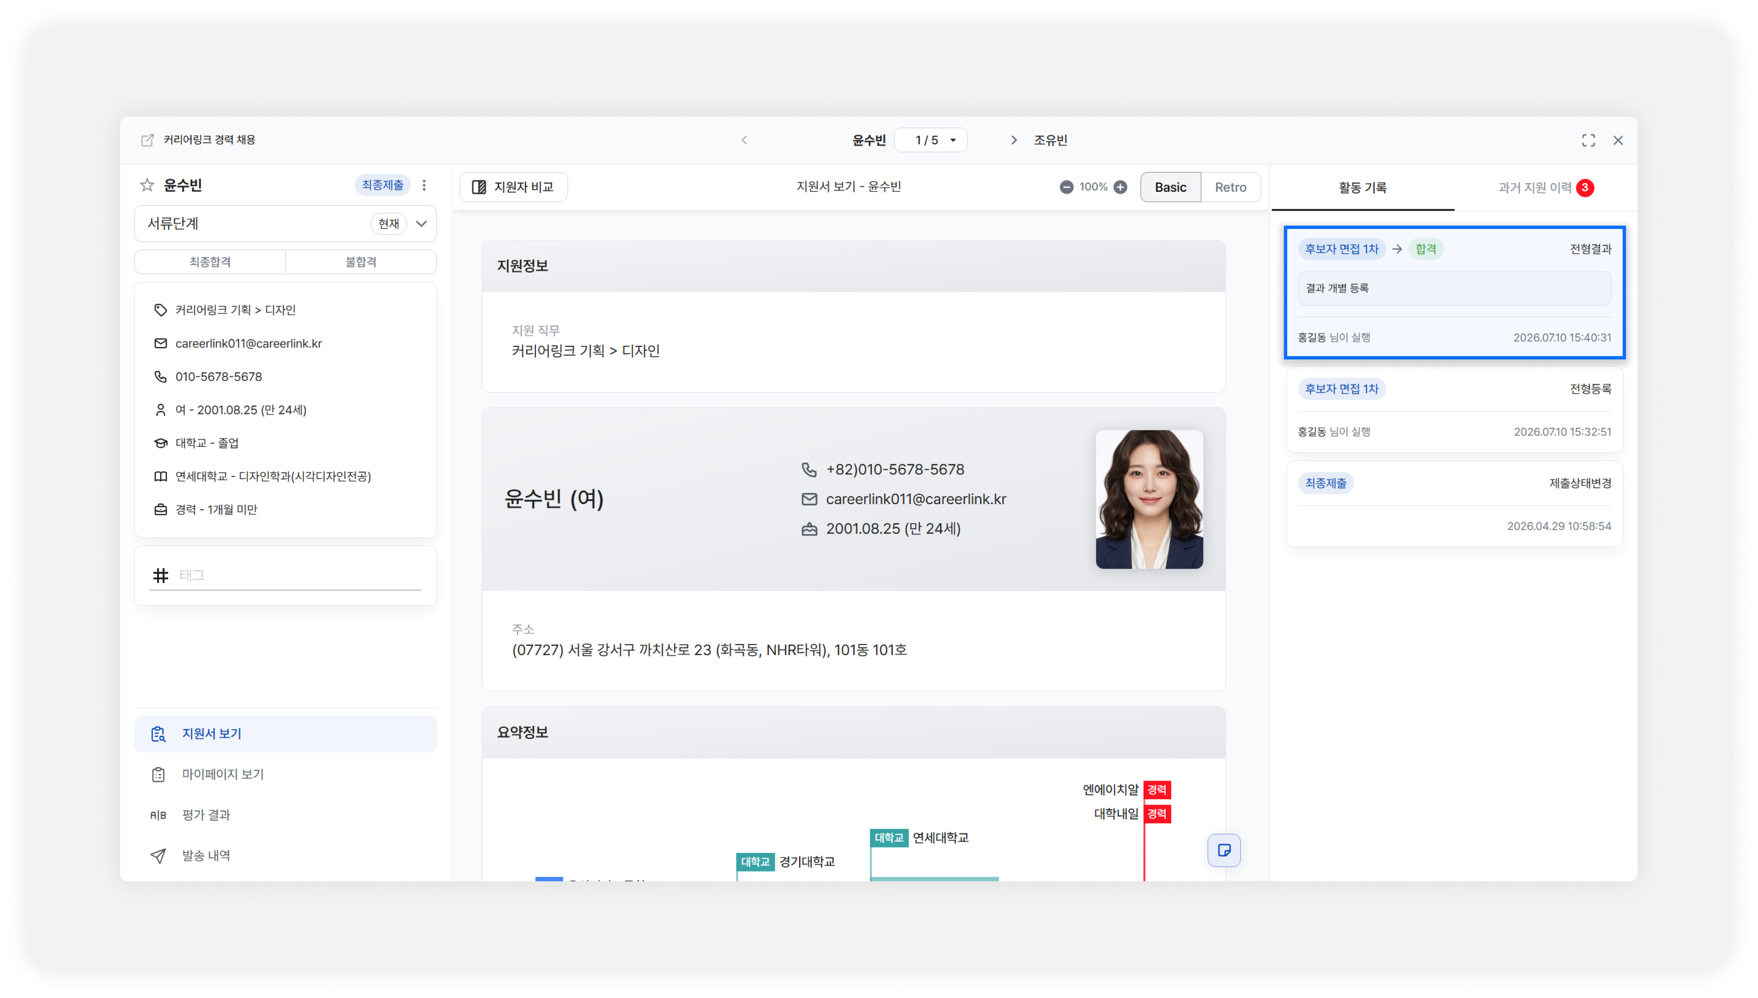Click the envelope icon in the resume header
1758x998 pixels.
pos(809,499)
